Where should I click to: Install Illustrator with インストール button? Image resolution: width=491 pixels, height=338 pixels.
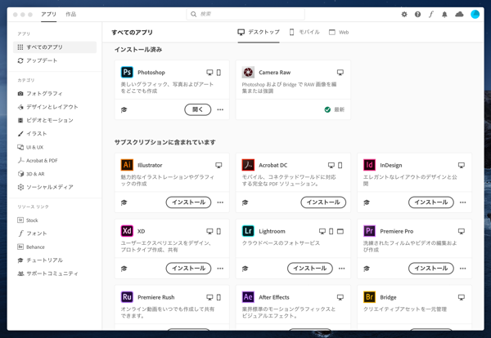(x=188, y=202)
